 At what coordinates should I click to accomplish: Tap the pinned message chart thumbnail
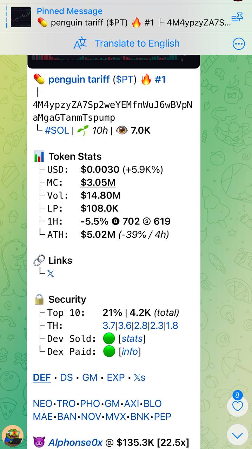21,17
